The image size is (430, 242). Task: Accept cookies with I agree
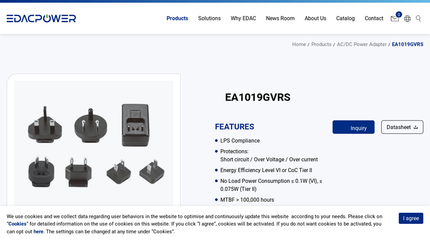point(411,218)
